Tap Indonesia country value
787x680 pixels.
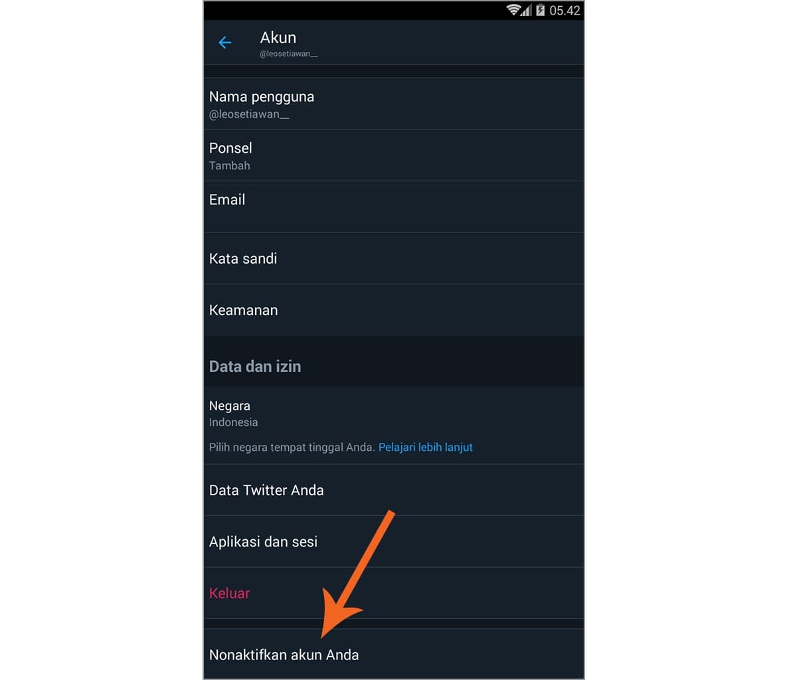tap(233, 422)
